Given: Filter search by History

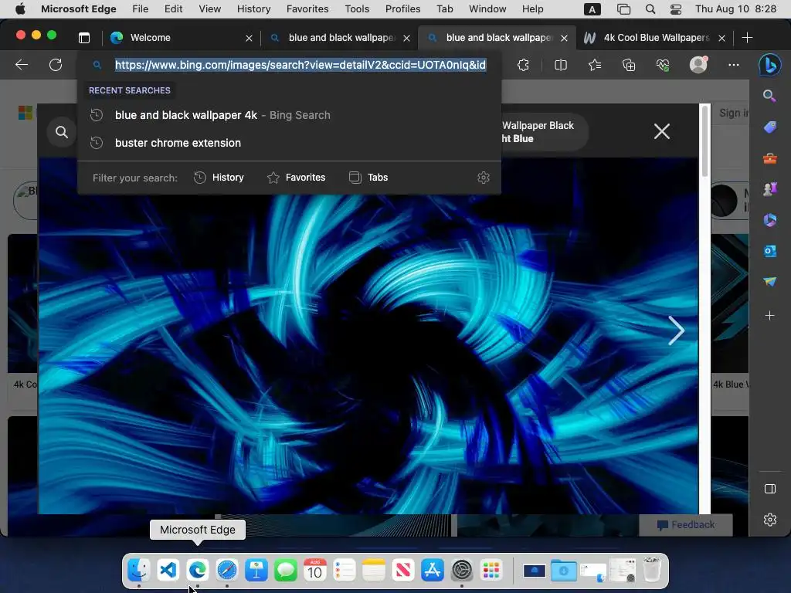Looking at the screenshot, I should tap(219, 178).
